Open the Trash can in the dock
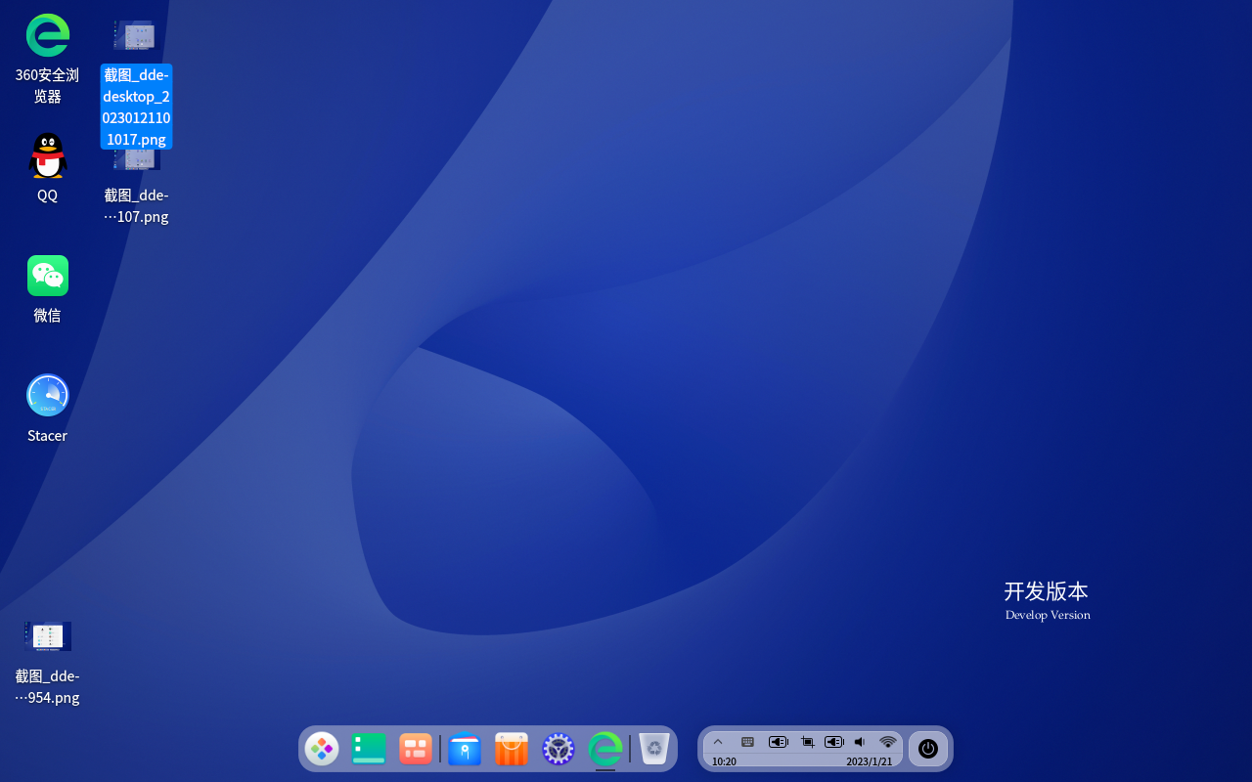The height and width of the screenshot is (782, 1252). click(653, 749)
